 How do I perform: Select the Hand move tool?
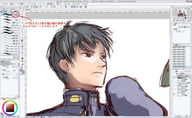tap(22, 20)
